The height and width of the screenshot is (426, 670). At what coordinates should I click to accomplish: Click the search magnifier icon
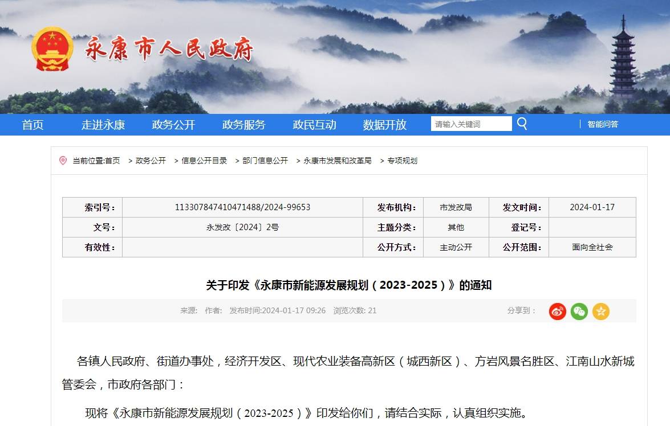coord(522,124)
